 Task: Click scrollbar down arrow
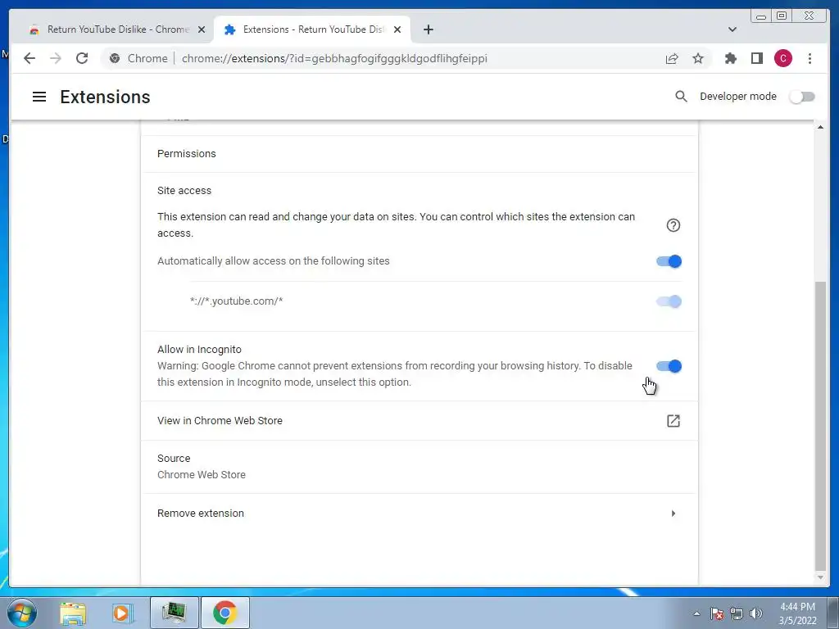(820, 577)
